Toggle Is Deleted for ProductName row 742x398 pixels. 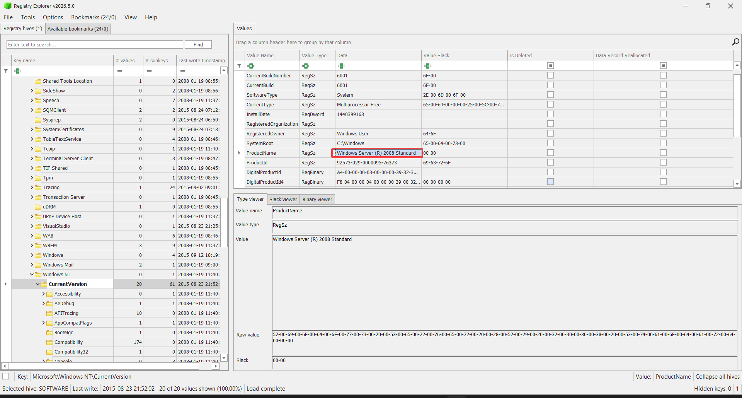(551, 153)
